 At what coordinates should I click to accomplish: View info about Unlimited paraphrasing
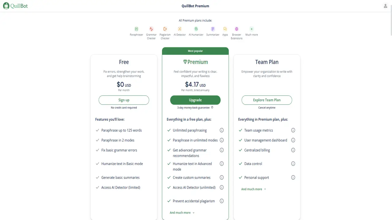click(x=221, y=130)
